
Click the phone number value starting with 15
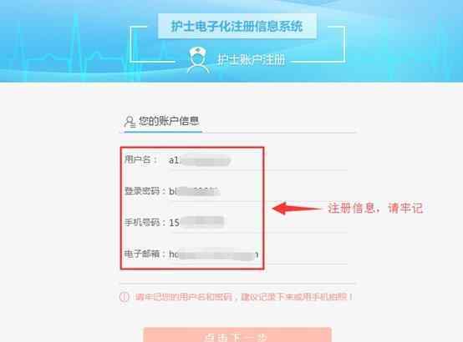tap(196, 222)
